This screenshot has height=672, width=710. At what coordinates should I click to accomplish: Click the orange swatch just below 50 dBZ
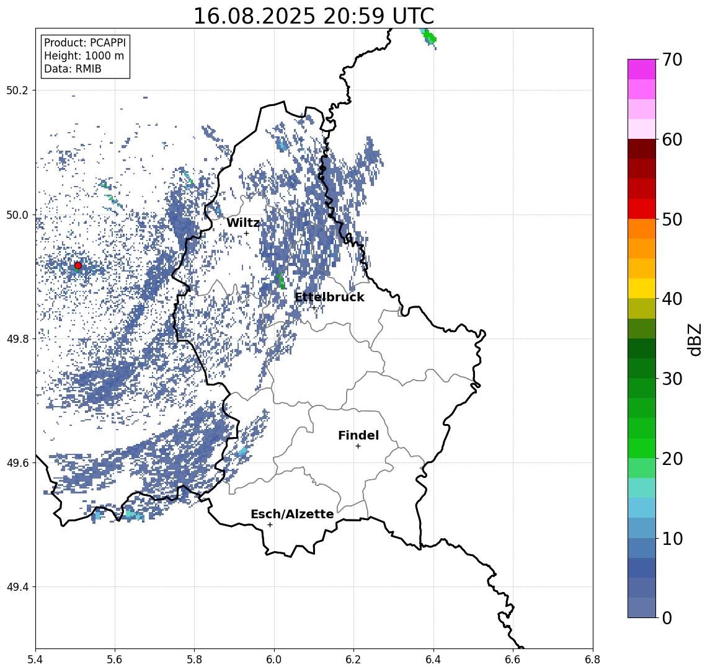point(642,229)
